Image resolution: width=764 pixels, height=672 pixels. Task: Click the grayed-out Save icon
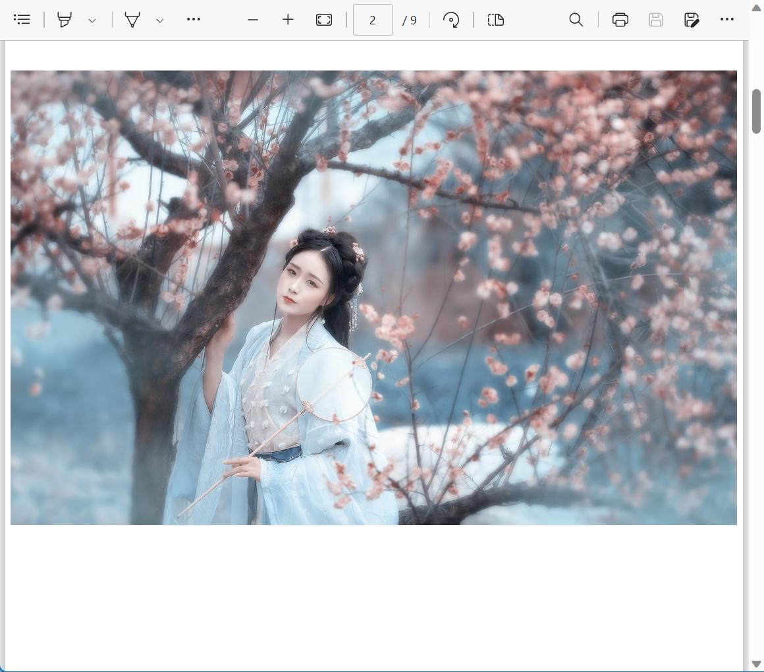pos(655,20)
